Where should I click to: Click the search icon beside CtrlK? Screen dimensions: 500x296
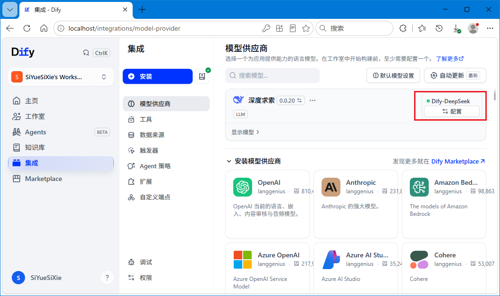[x=86, y=53]
